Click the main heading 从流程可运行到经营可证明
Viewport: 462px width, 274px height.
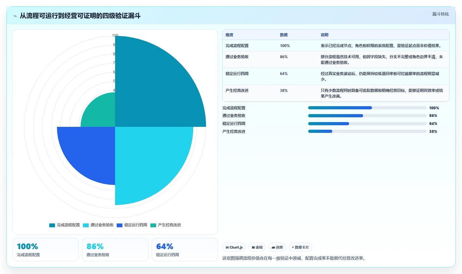80,16
